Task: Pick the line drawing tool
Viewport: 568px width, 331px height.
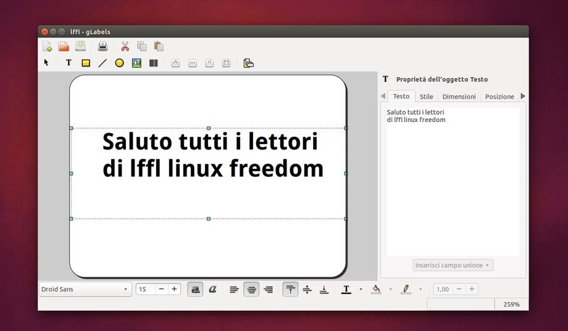Action: 102,63
